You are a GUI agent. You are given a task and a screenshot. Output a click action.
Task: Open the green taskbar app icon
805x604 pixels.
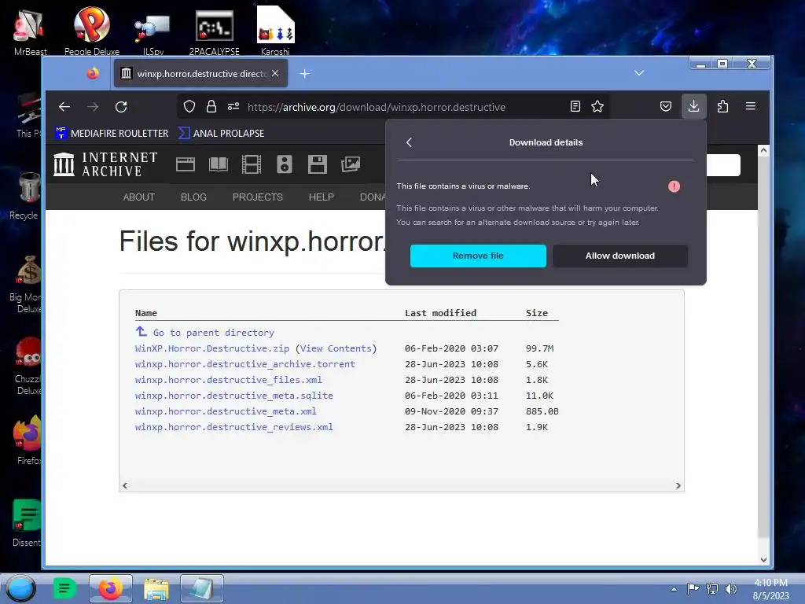(64, 588)
